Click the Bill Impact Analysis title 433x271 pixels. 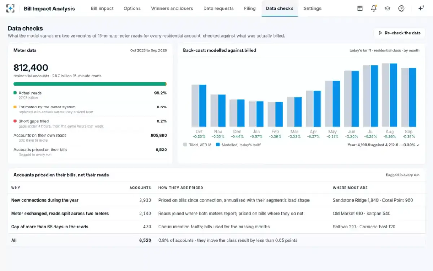coord(49,9)
